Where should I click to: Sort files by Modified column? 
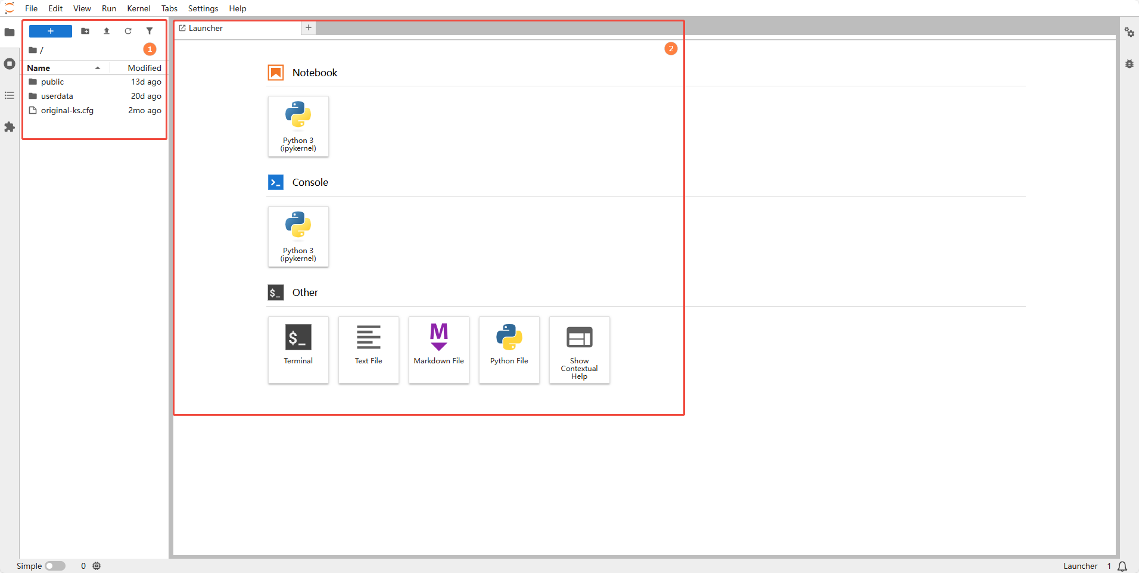[144, 68]
